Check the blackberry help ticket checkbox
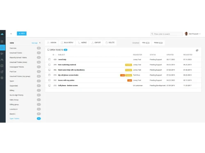Image resolution: width=205 pixels, height=153 pixels. [x=49, y=70]
